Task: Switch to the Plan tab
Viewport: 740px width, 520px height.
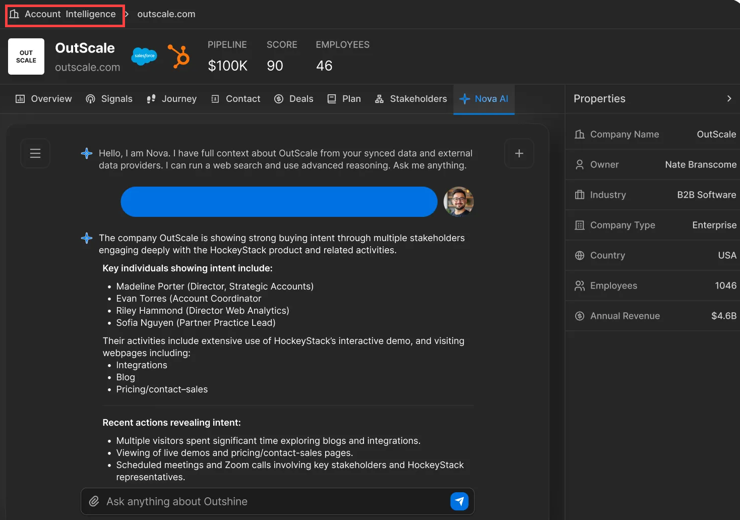Action: click(344, 99)
